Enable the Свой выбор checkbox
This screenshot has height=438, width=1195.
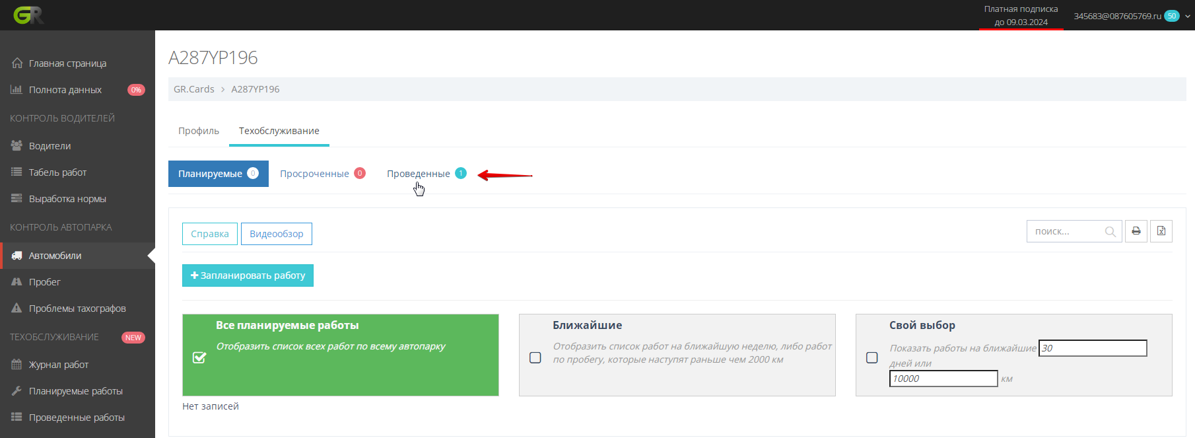871,357
